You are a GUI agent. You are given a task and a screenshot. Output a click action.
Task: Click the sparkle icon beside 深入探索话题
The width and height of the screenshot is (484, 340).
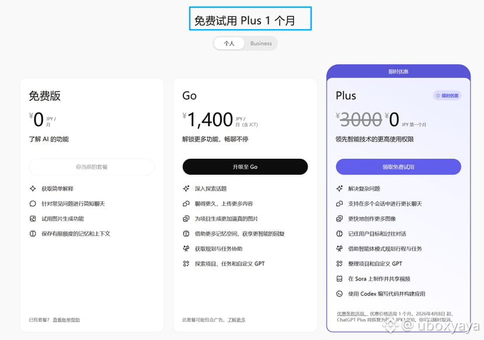(186, 188)
